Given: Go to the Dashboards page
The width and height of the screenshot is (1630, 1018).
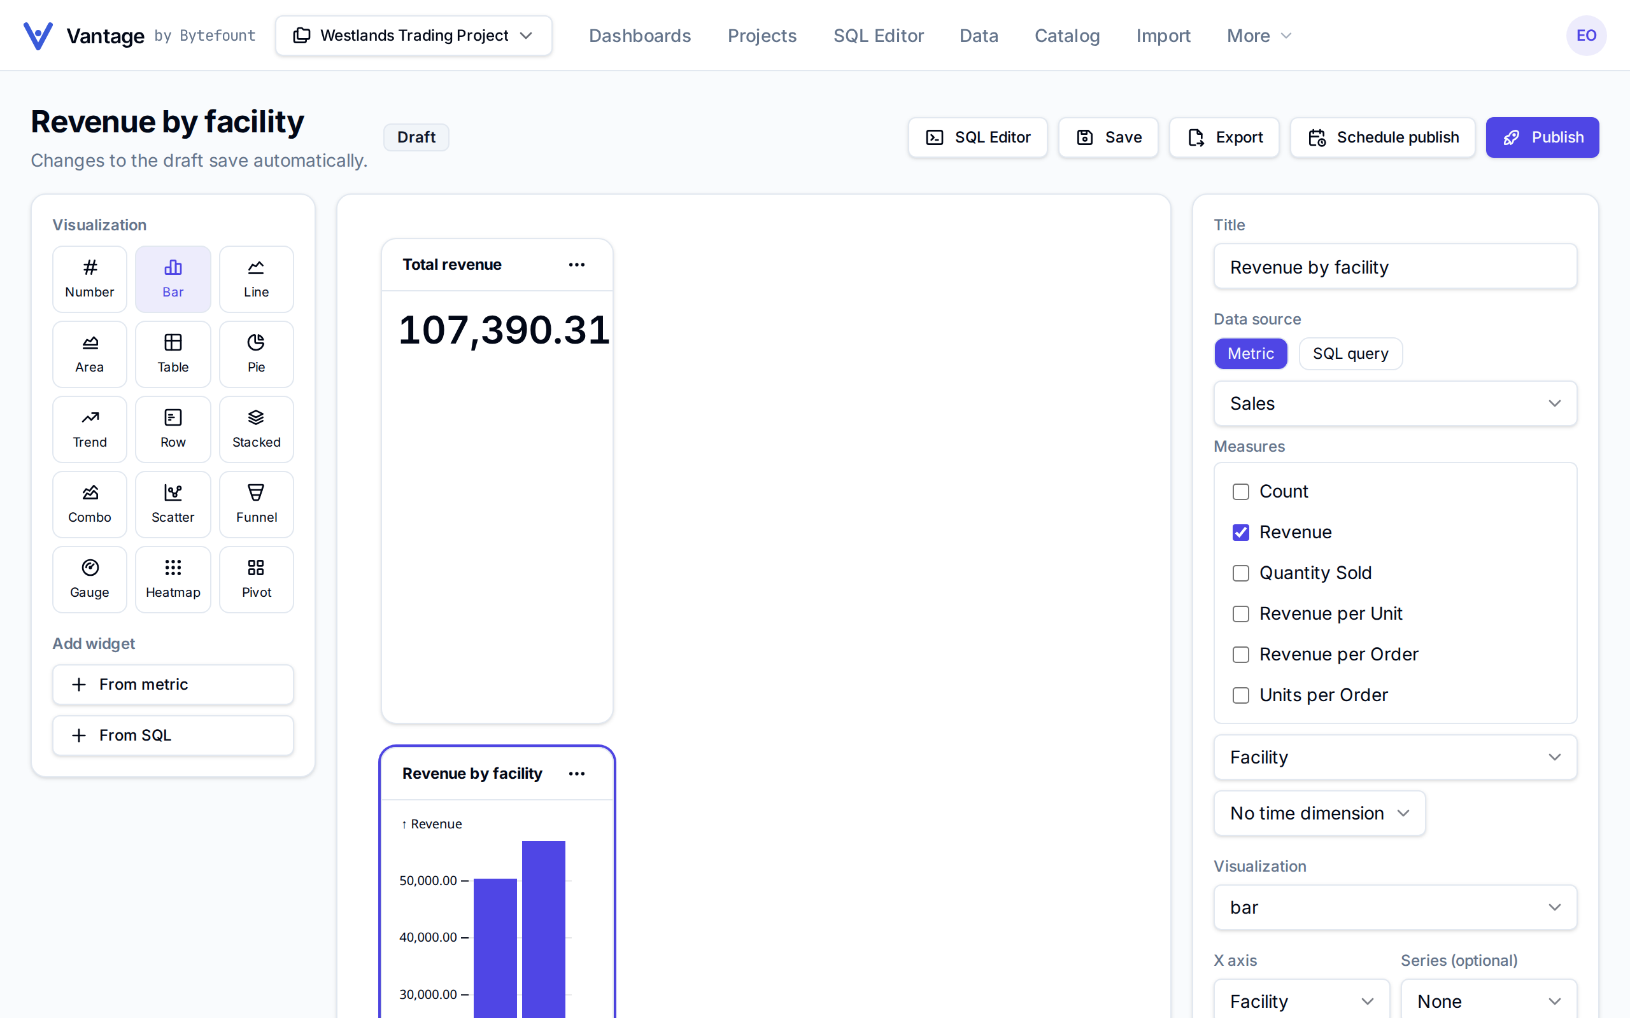Looking at the screenshot, I should coord(640,36).
